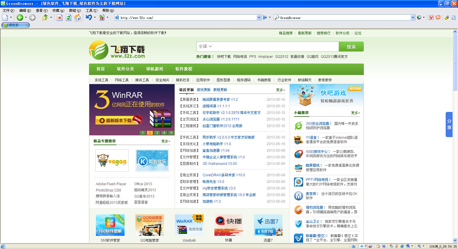The width and height of the screenshot is (458, 249).
Task: Click the 分享 side button
Action: click(x=449, y=124)
